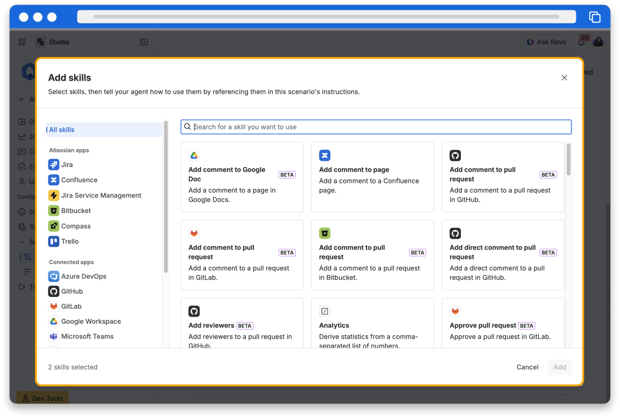The width and height of the screenshot is (620, 418).
Task: Click the BETA badge on Add reviewers
Action: point(245,326)
